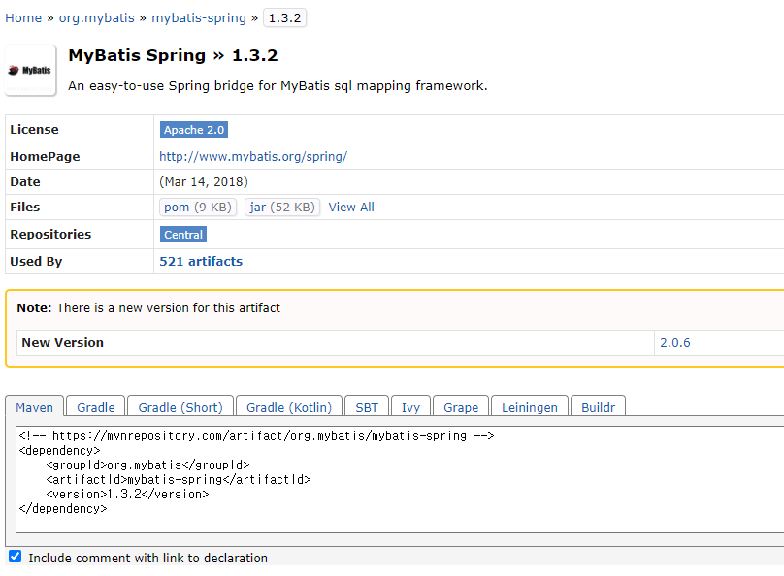The height and width of the screenshot is (576, 784).
Task: Open mybatis-spring breadcrumb link
Action: (199, 18)
